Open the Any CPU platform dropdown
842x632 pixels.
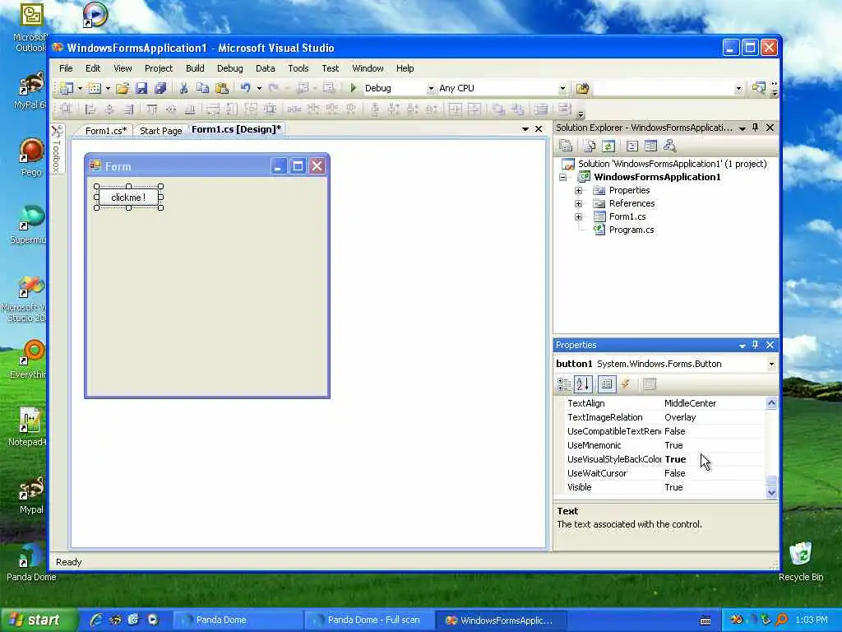click(x=562, y=88)
